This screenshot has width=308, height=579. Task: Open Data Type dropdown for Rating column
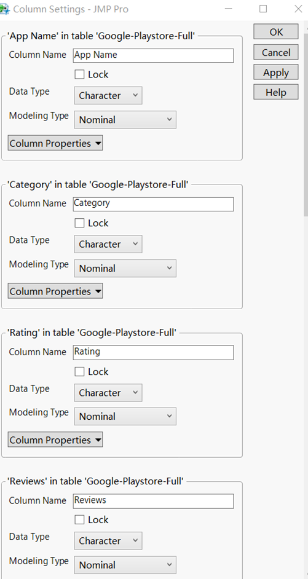[108, 393]
